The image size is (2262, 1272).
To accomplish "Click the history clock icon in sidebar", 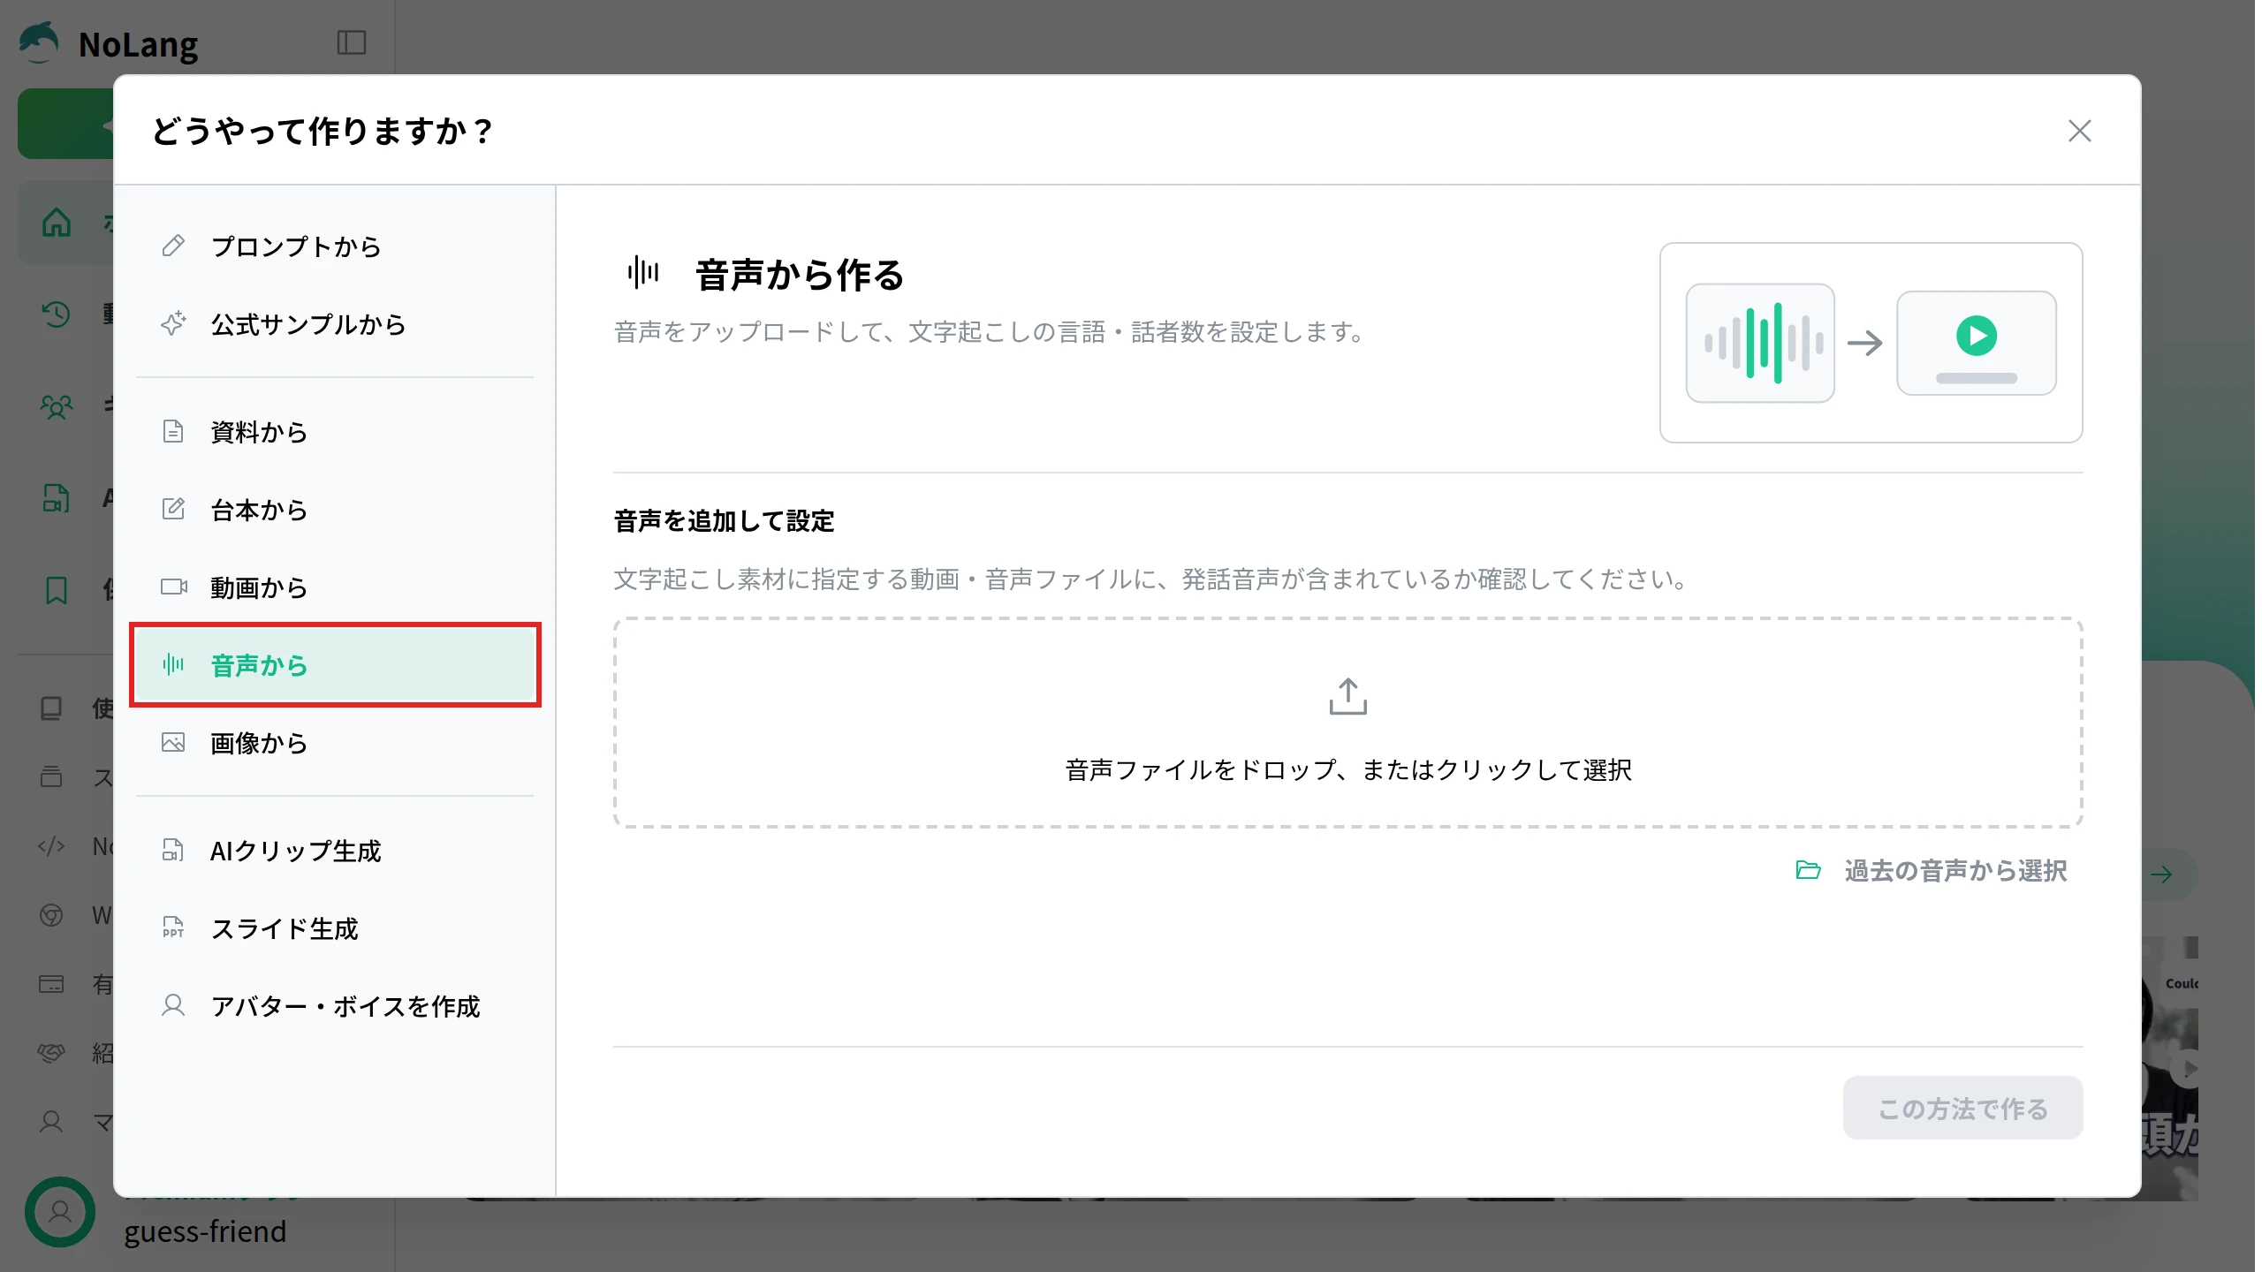I will pos(55,314).
